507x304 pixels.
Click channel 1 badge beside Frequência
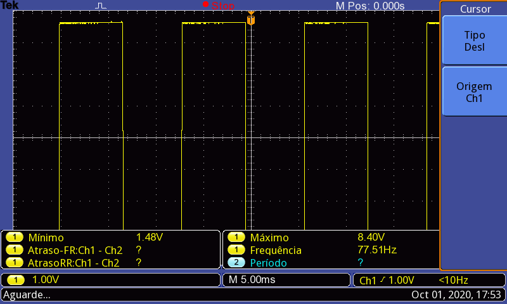(x=236, y=250)
